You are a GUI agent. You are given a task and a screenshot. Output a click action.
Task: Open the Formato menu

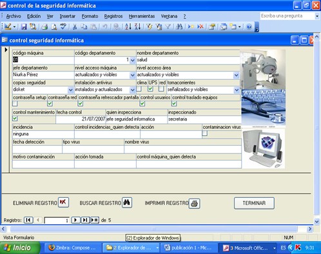point(90,16)
